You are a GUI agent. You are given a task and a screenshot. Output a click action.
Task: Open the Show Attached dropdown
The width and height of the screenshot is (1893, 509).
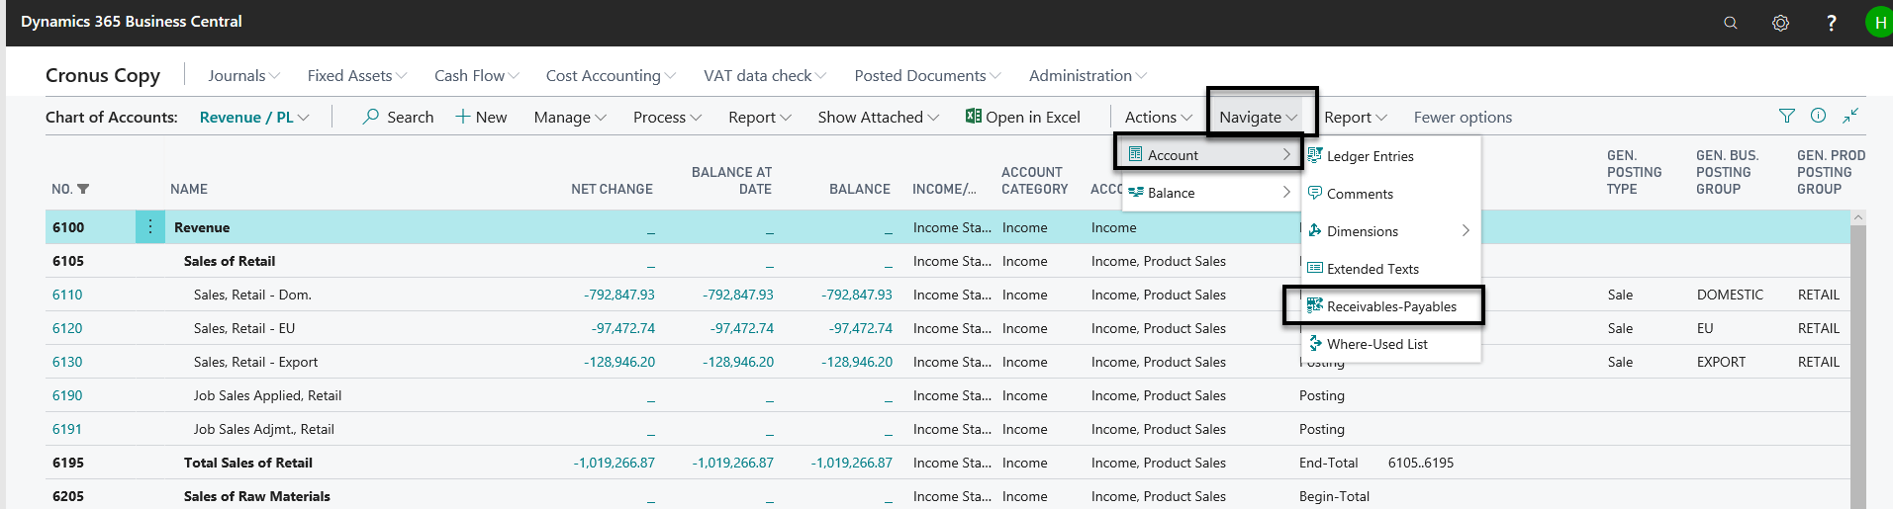click(878, 117)
